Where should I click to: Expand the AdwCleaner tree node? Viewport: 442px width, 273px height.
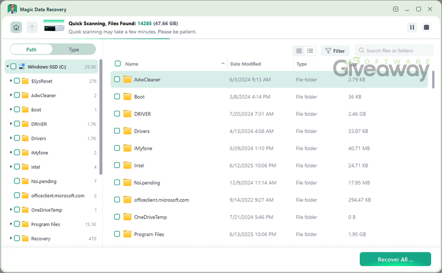pyautogui.click(x=11, y=95)
